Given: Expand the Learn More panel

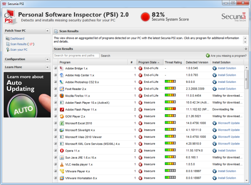Looking at the screenshot, I should click(47, 67).
